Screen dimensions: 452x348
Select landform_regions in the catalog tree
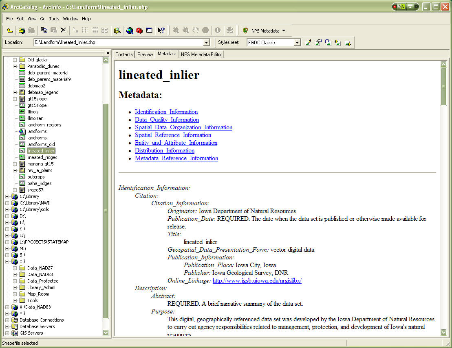[x=44, y=125]
